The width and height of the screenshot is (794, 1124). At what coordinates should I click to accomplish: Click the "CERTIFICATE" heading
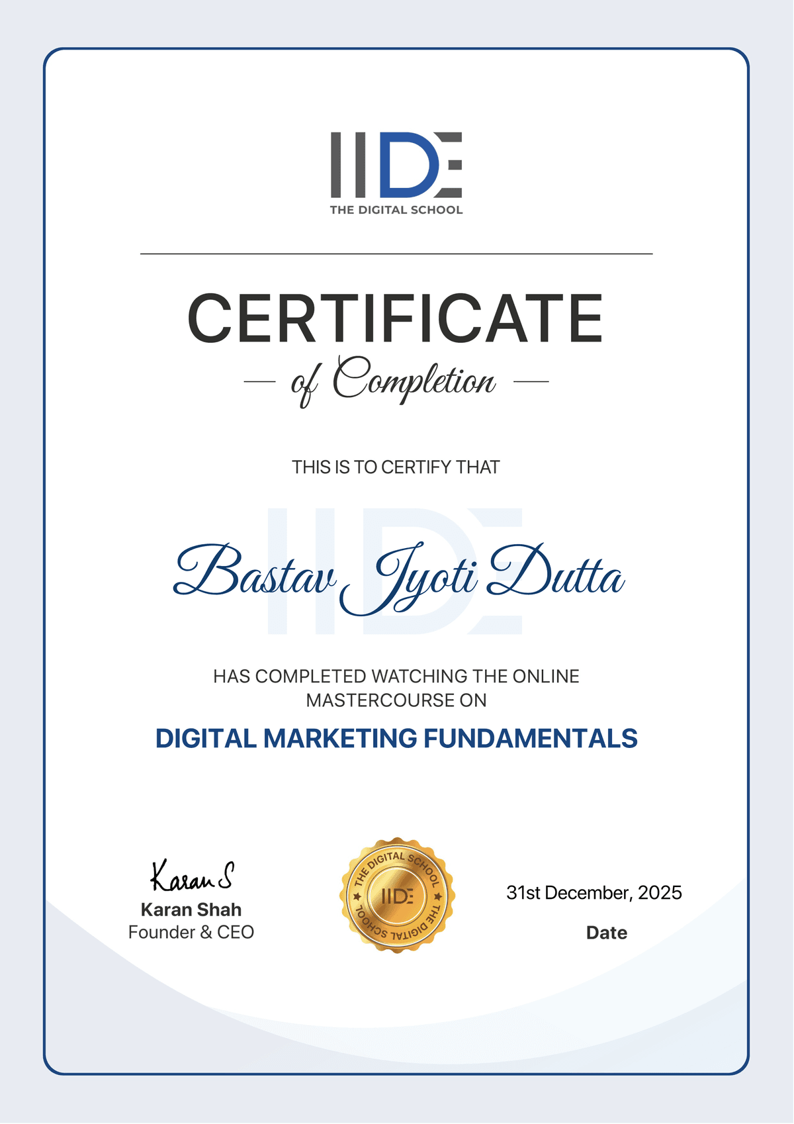396,318
